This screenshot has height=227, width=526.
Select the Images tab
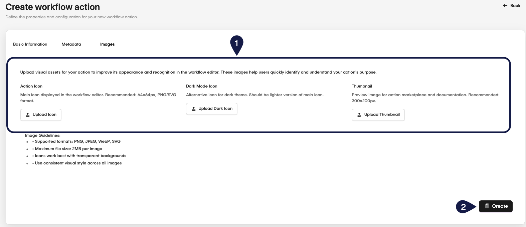coord(107,44)
